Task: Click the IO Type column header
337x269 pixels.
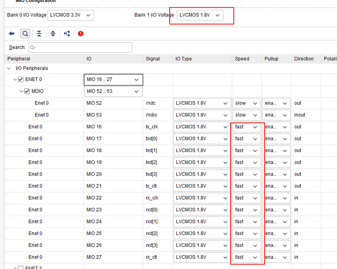Action: [202, 59]
